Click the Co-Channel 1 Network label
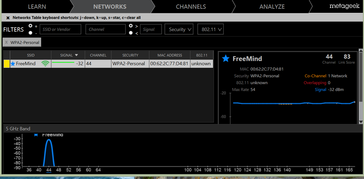This screenshot has height=179, width=364. 326,76
